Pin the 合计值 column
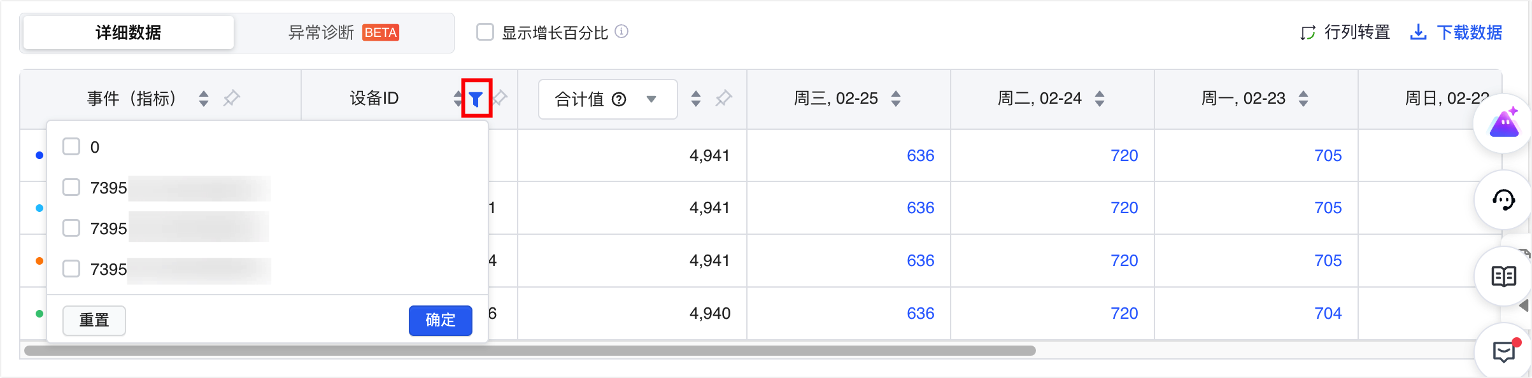1532x378 pixels. [723, 99]
